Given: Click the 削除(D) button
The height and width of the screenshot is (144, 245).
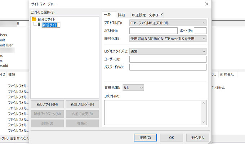Looking at the screenshot, I should [x=47, y=123].
